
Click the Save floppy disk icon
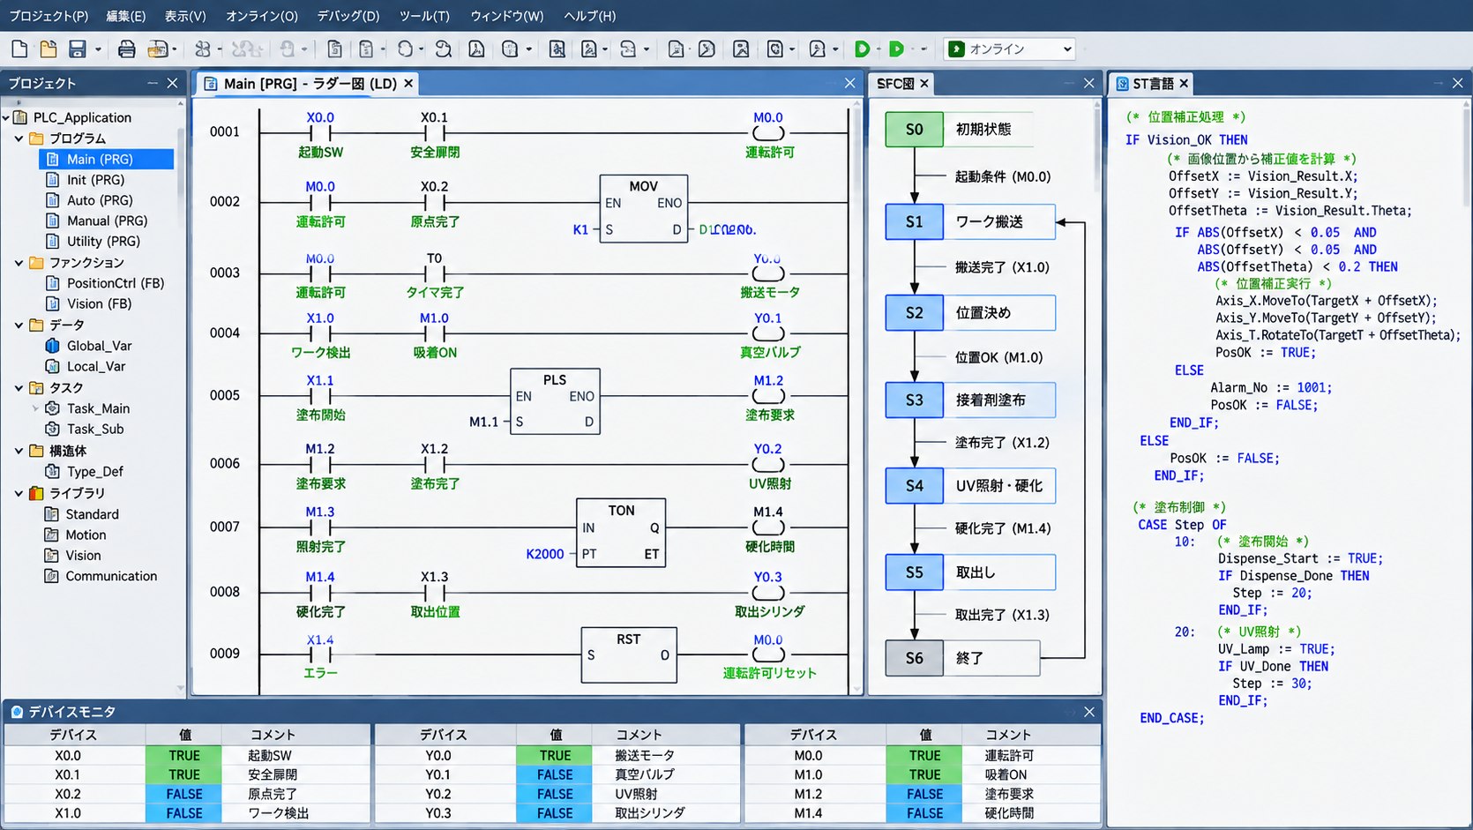click(78, 49)
